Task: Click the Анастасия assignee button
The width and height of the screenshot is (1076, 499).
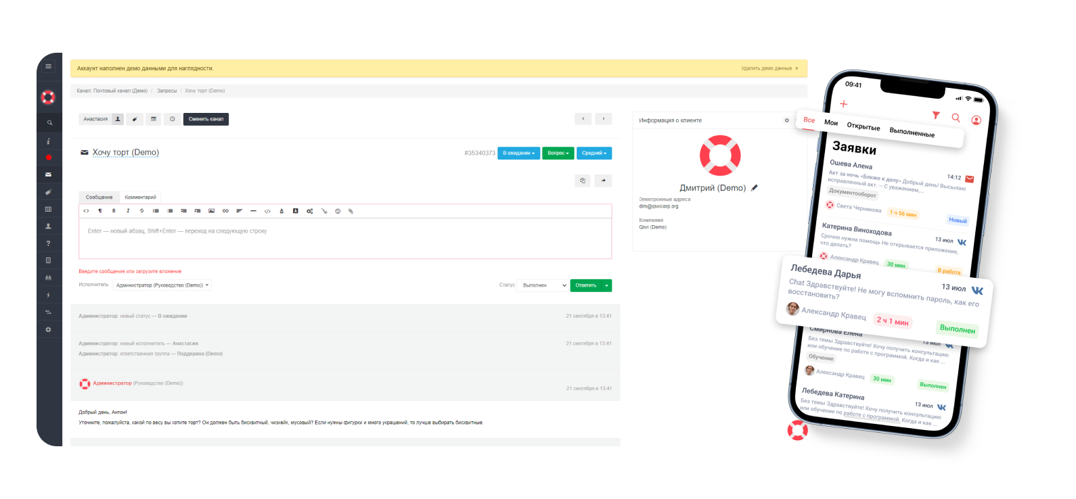Action: [95, 119]
